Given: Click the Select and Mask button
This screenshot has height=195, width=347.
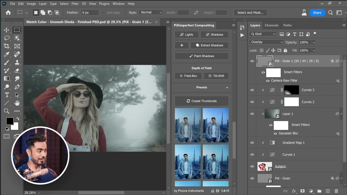Looking at the screenshot, I should 250,12.
